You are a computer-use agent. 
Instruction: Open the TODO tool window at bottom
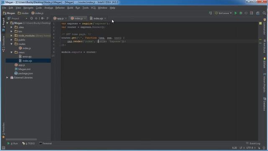click(28, 143)
